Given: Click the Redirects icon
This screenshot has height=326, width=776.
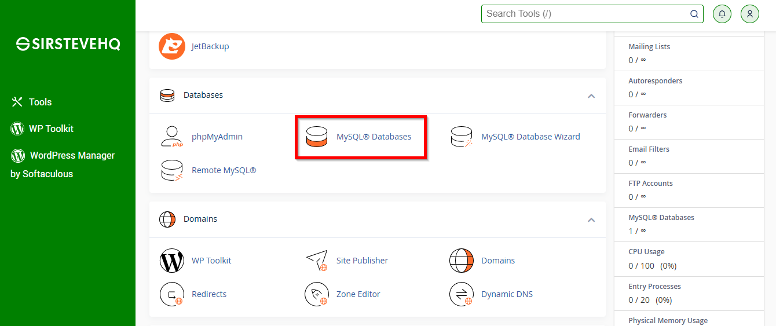Looking at the screenshot, I should tap(172, 294).
